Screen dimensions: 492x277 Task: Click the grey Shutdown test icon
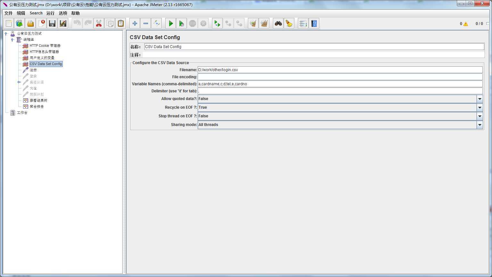pyautogui.click(x=203, y=23)
